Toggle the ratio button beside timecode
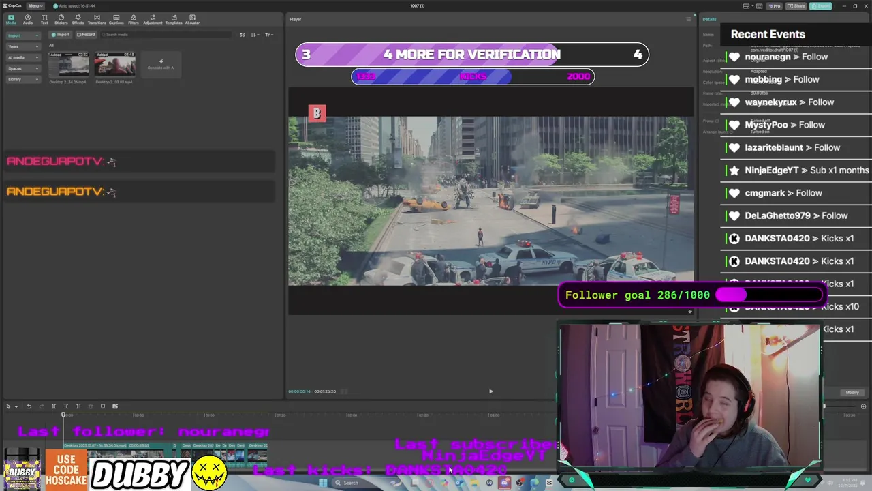872x491 pixels. (x=344, y=391)
